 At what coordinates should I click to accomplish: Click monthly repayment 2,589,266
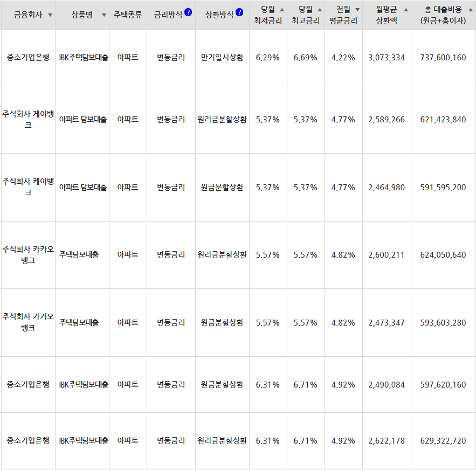click(387, 119)
